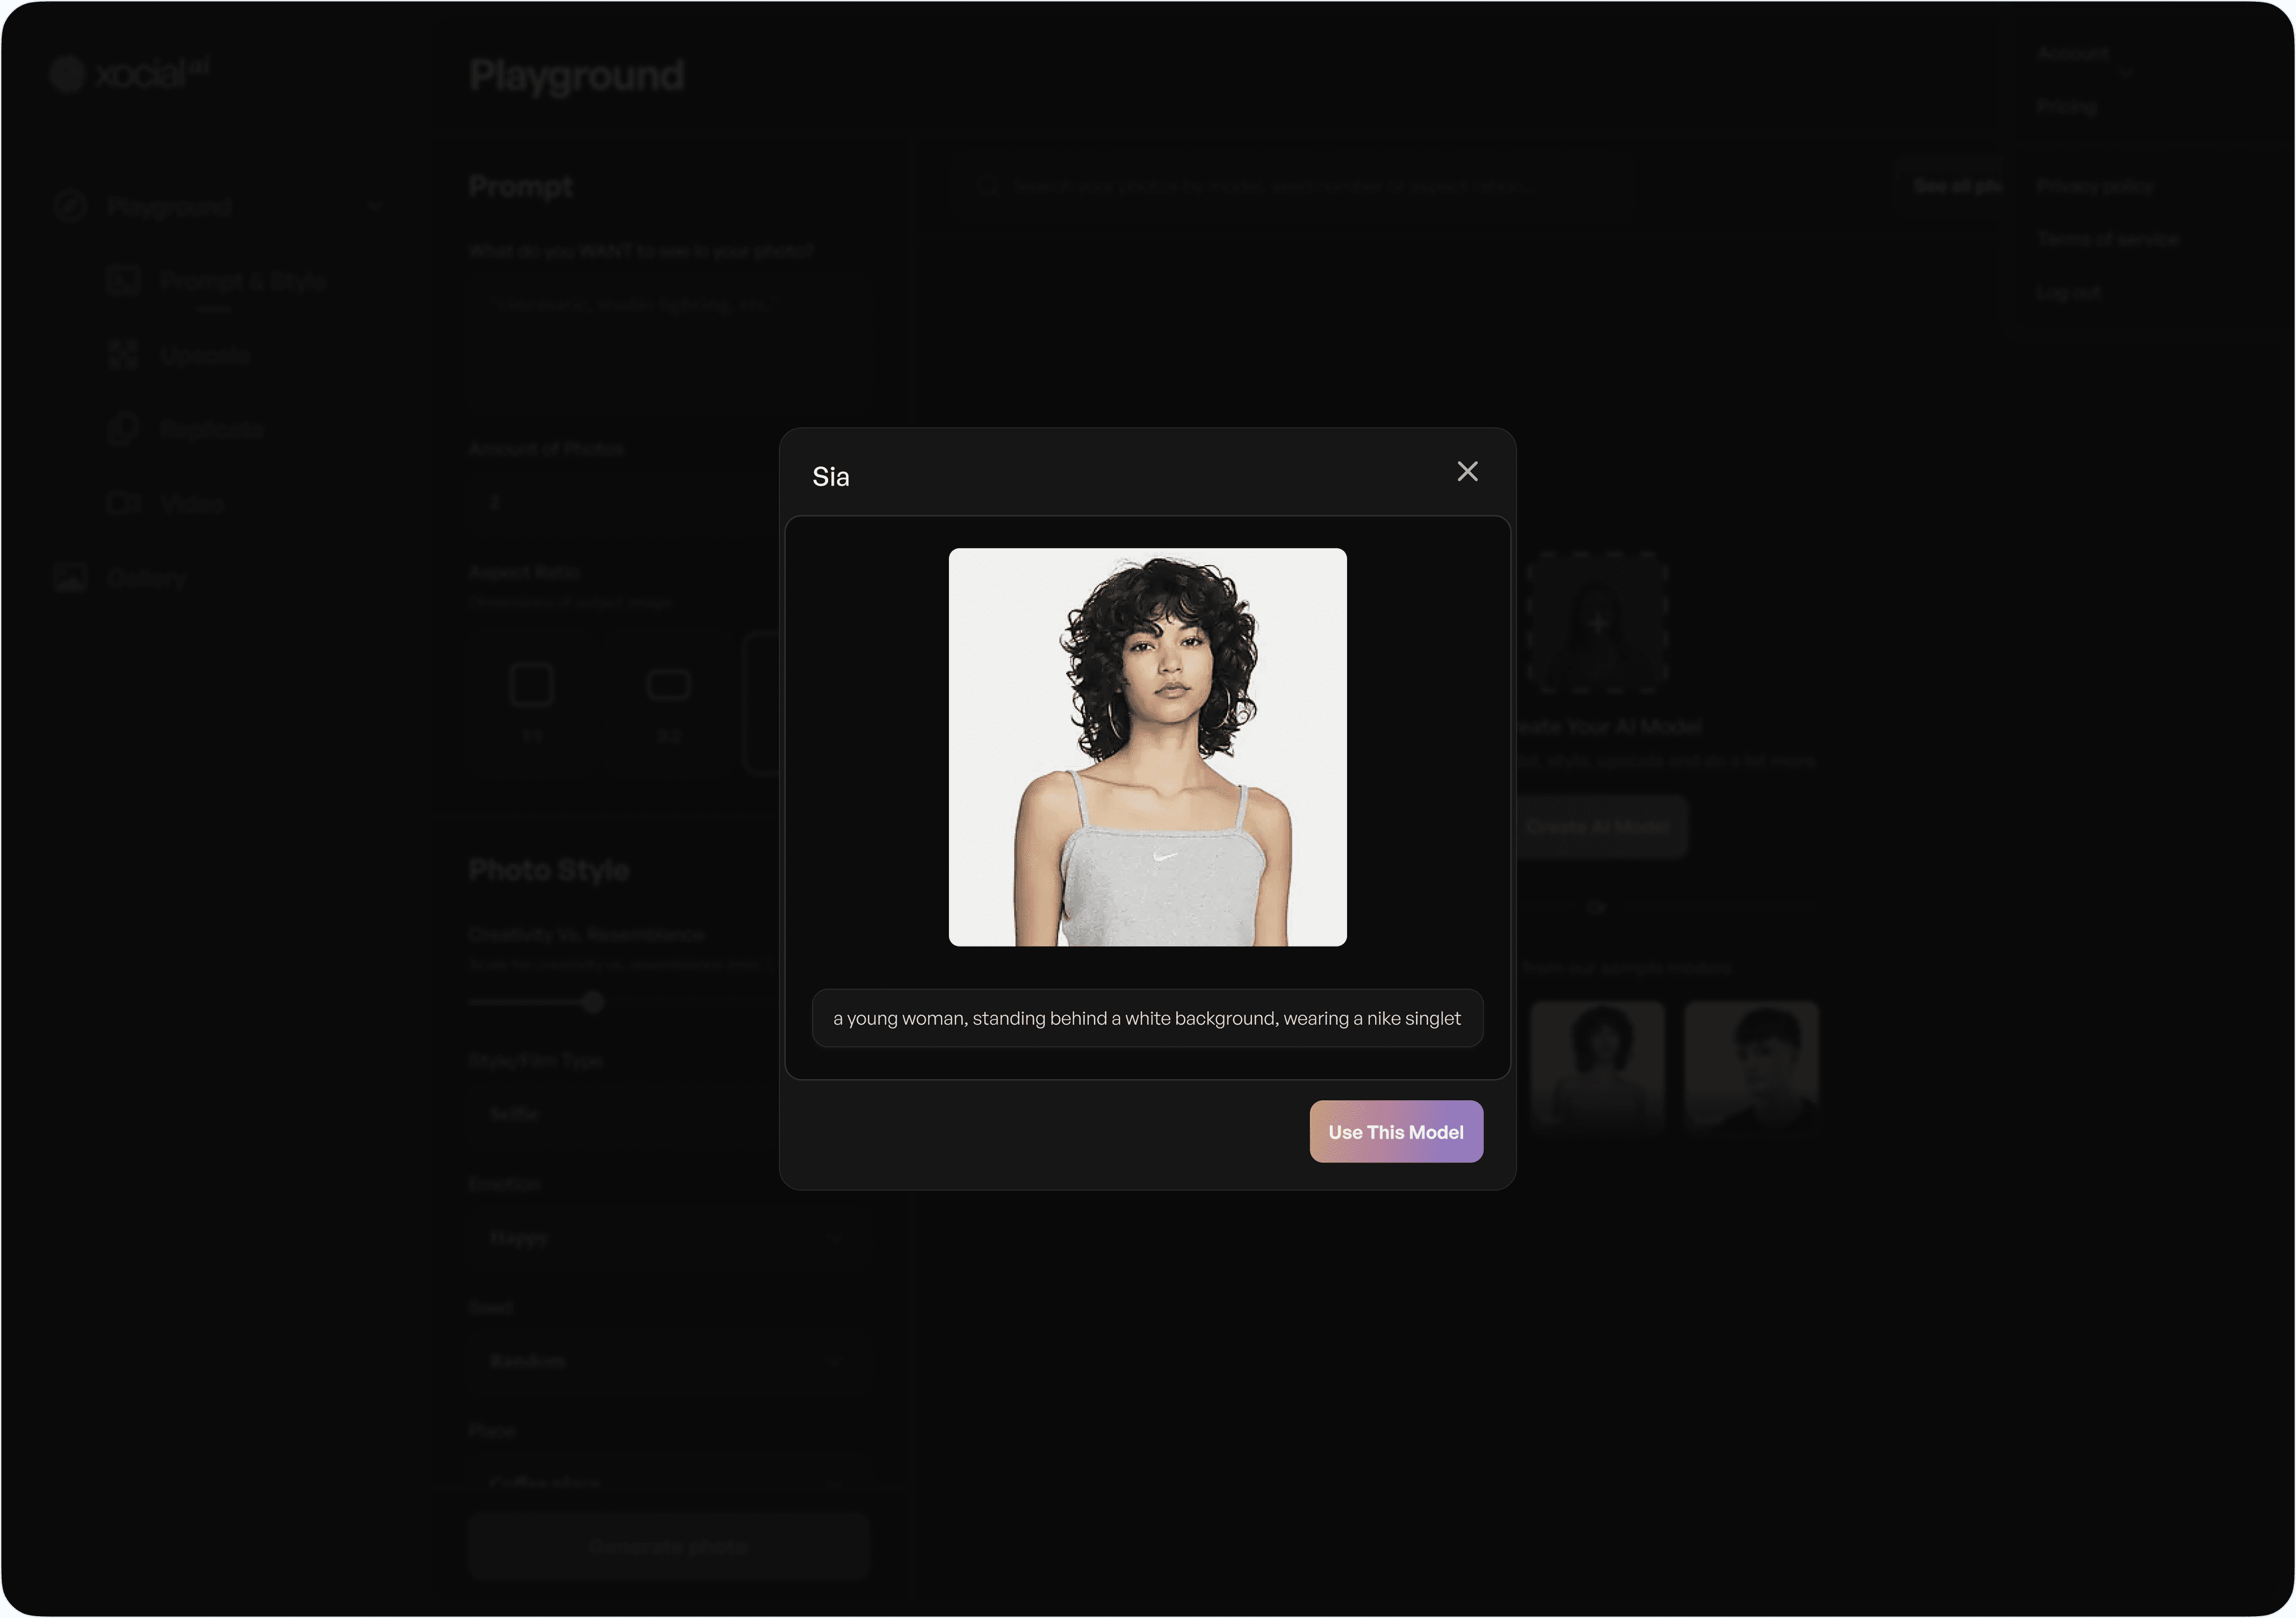Click the Sia portrait image preview
The image size is (2296, 1618).
(x=1147, y=747)
